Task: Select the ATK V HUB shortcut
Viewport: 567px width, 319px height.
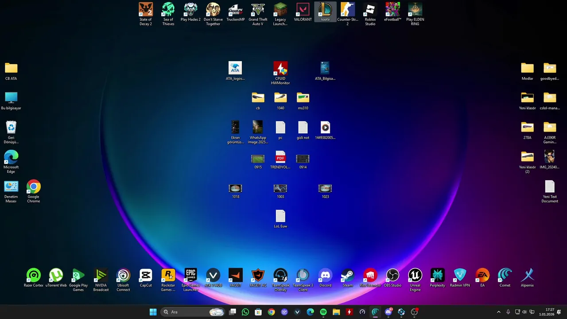Action: (213, 278)
